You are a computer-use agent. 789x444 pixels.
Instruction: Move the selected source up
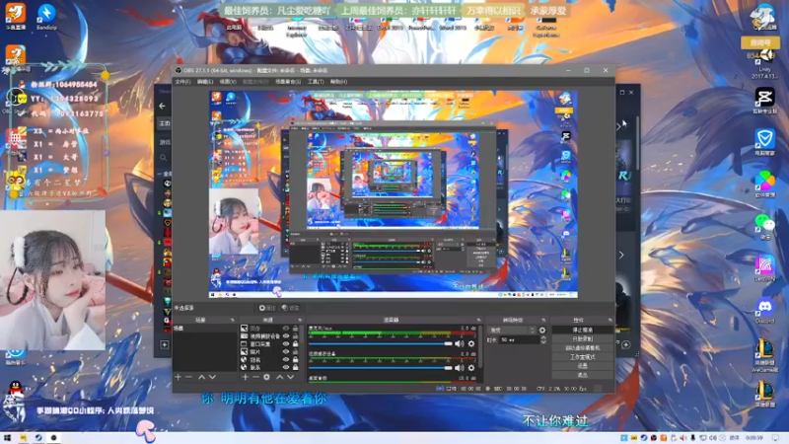tap(280, 377)
